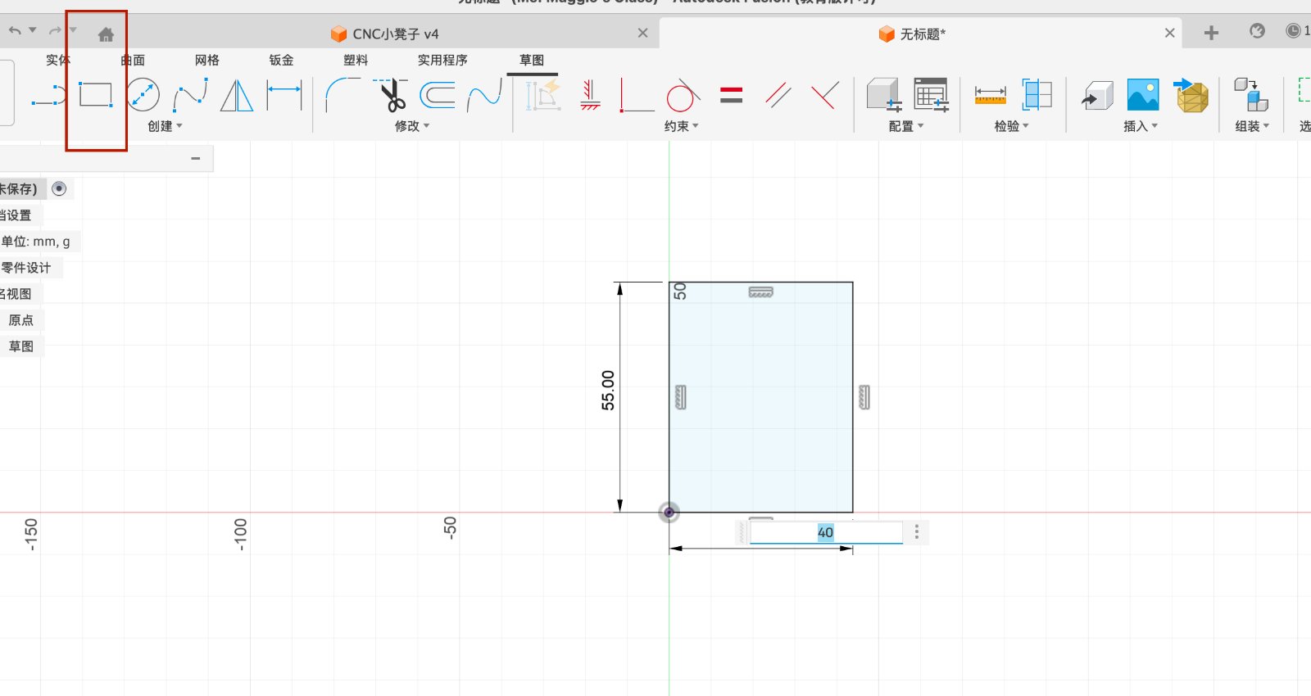Switch to the 钣金 ribbon tab
The height and width of the screenshot is (696, 1311).
pyautogui.click(x=281, y=60)
